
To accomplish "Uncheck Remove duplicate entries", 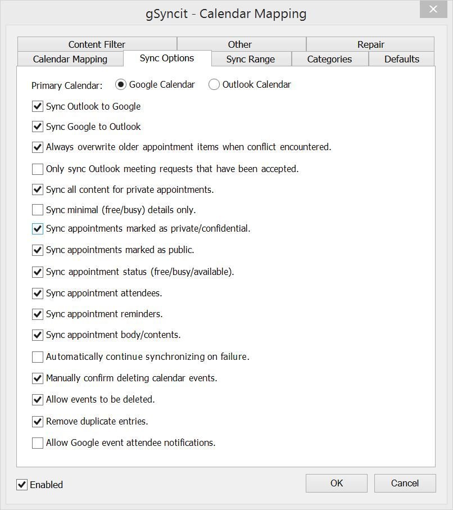I will [x=38, y=422].
